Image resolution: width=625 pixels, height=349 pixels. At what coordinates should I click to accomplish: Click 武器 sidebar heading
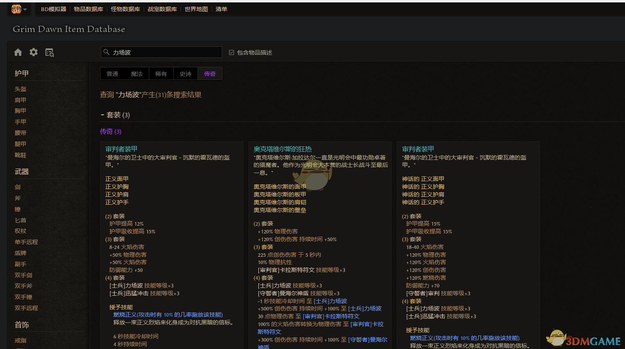pos(22,172)
